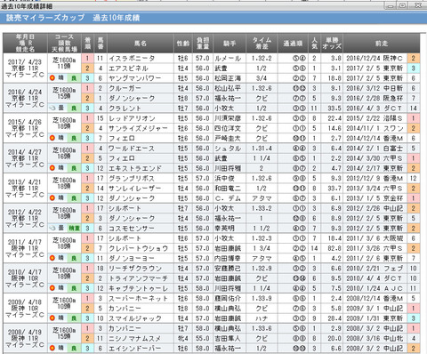This screenshot has height=354, width=427.
Task: Click the sunny weather icon for 2017/4/23
Action: tap(52, 78)
